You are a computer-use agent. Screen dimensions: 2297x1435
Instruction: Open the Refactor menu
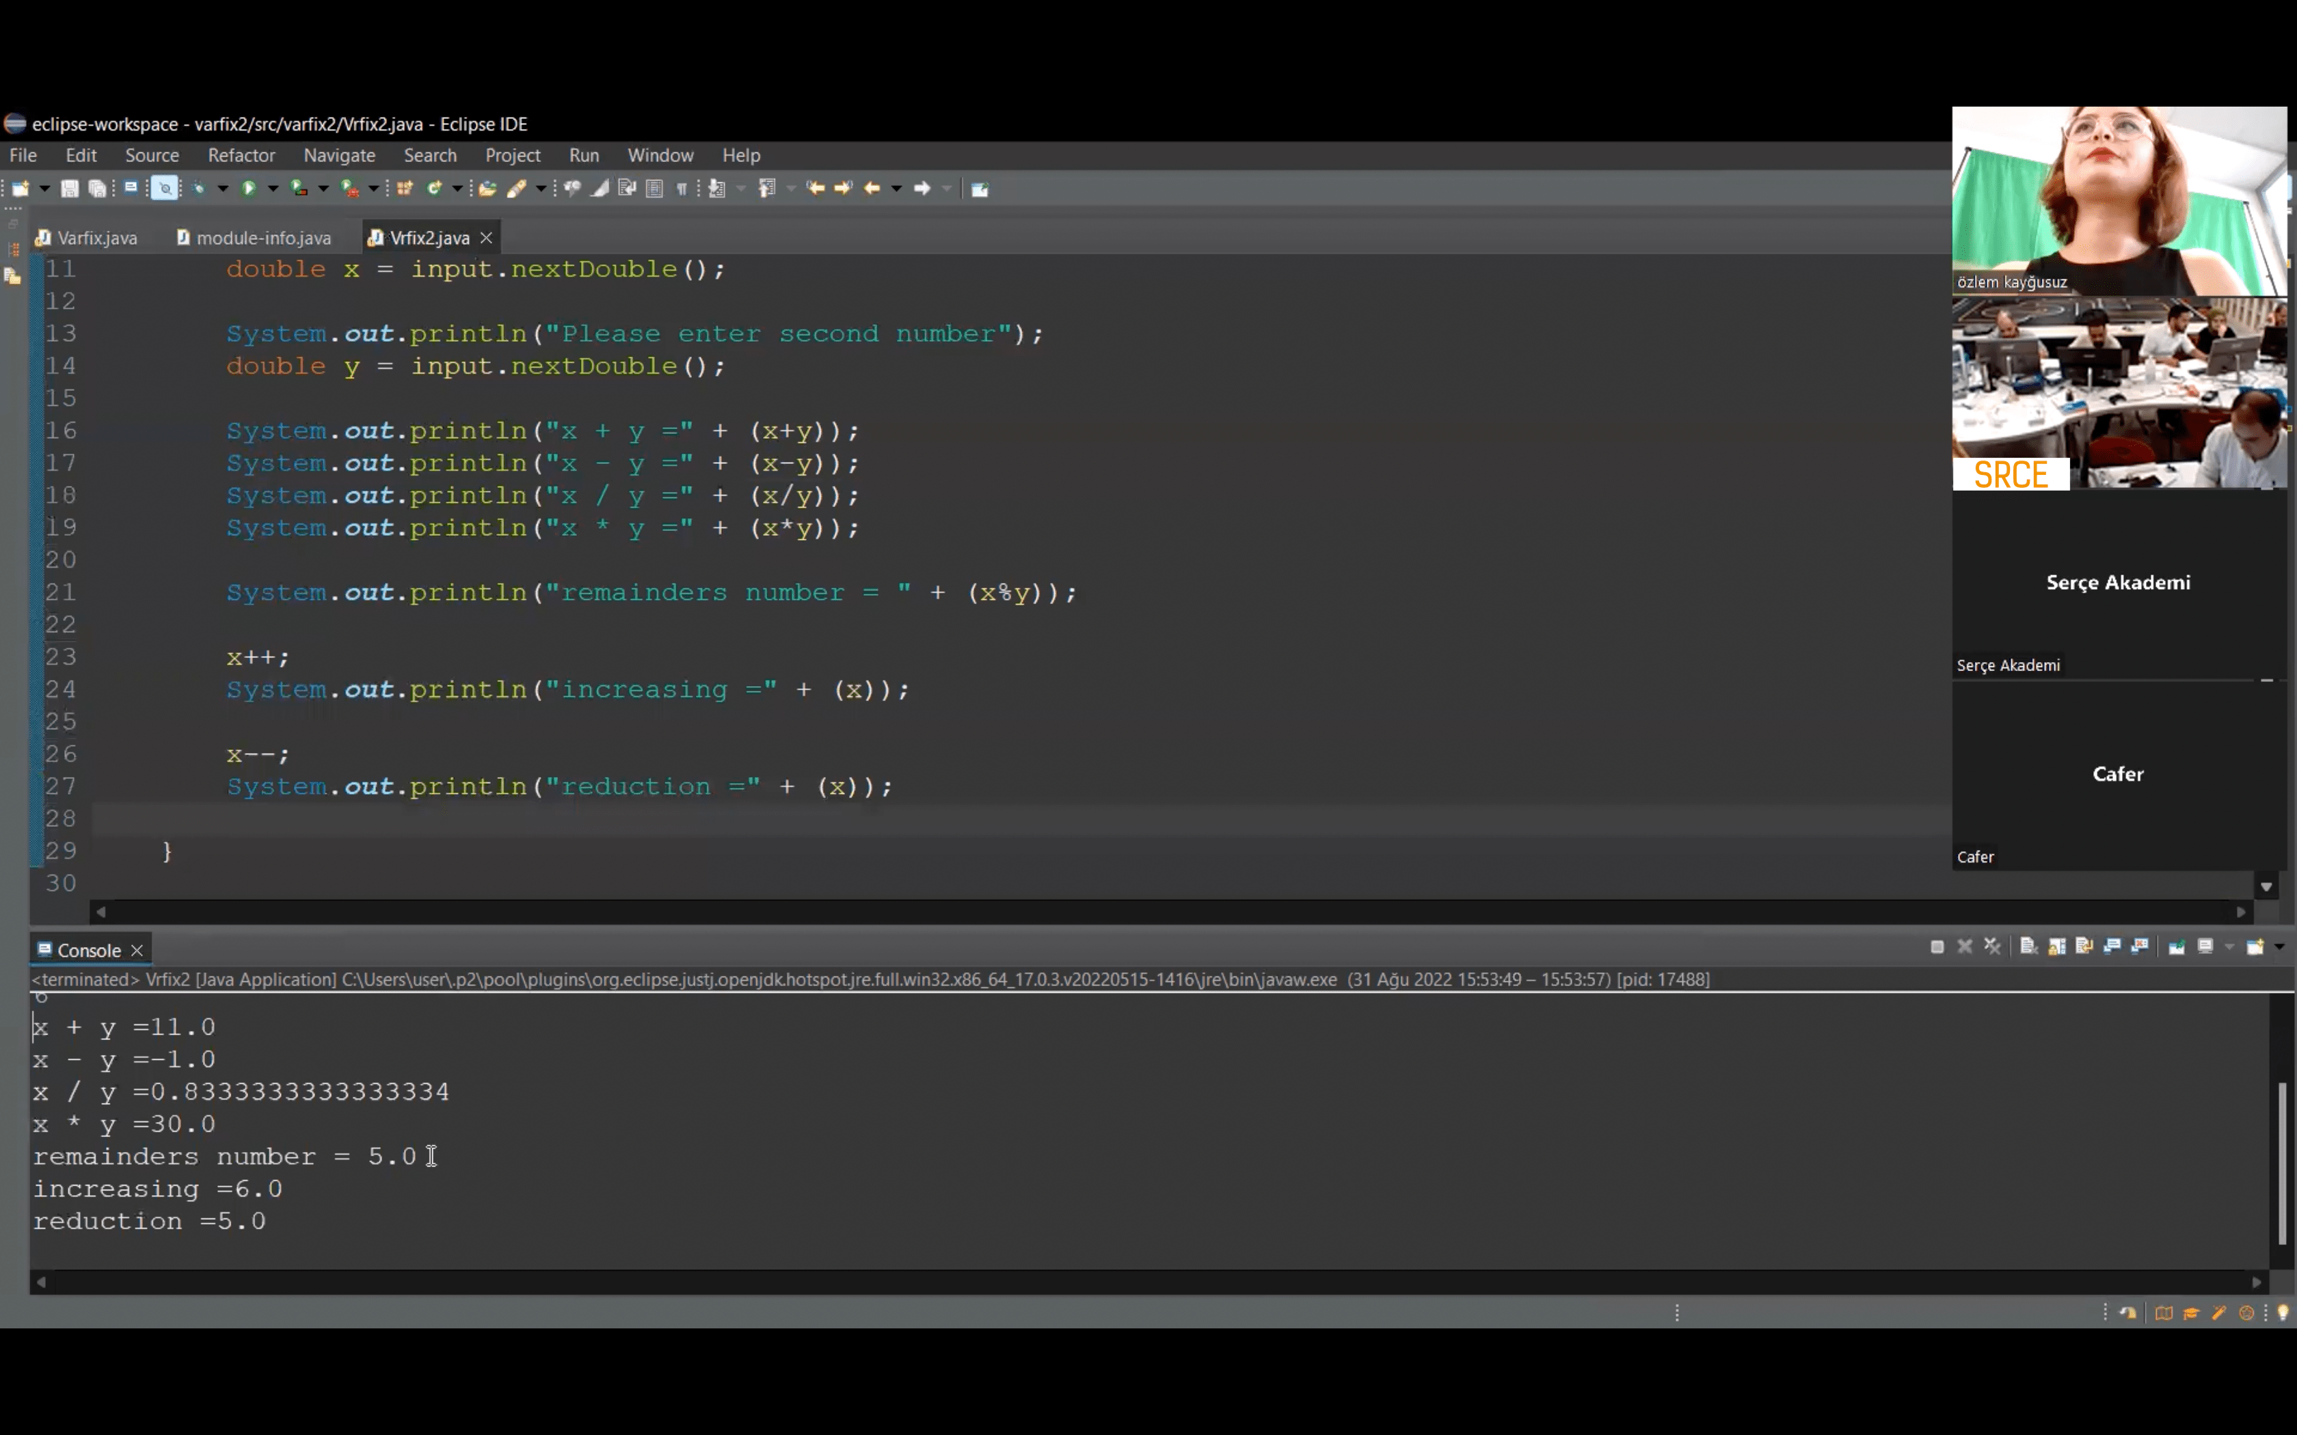point(241,154)
